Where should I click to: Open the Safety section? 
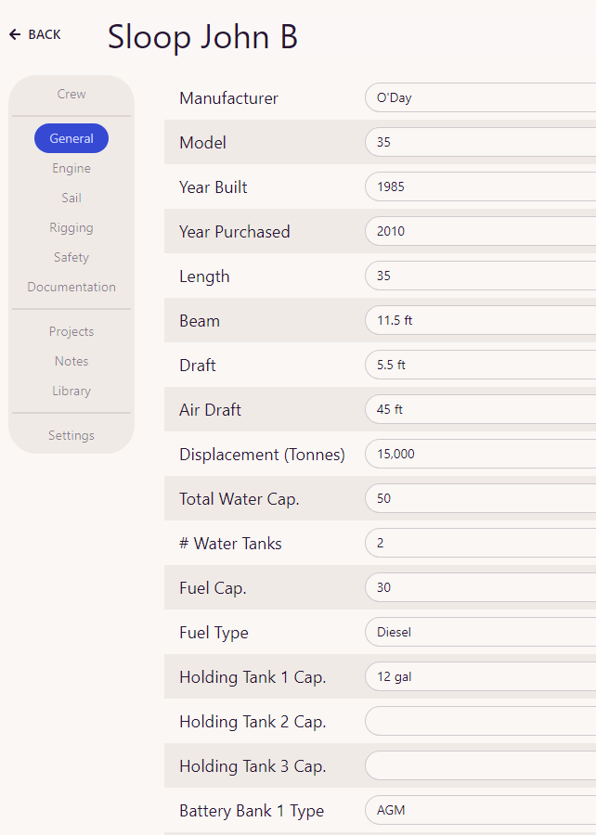(71, 257)
